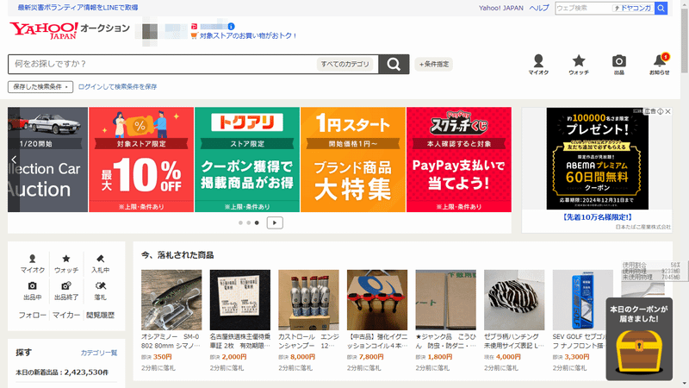This screenshot has width=689, height=388.
Task: Open 閲覧履歴 in the side panel
Action: coord(100,315)
